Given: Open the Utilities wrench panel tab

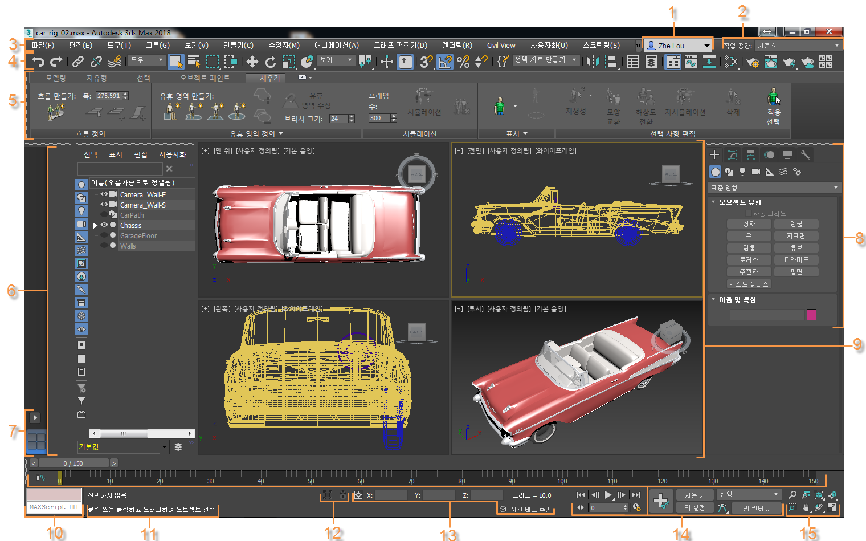Looking at the screenshot, I should pos(805,154).
